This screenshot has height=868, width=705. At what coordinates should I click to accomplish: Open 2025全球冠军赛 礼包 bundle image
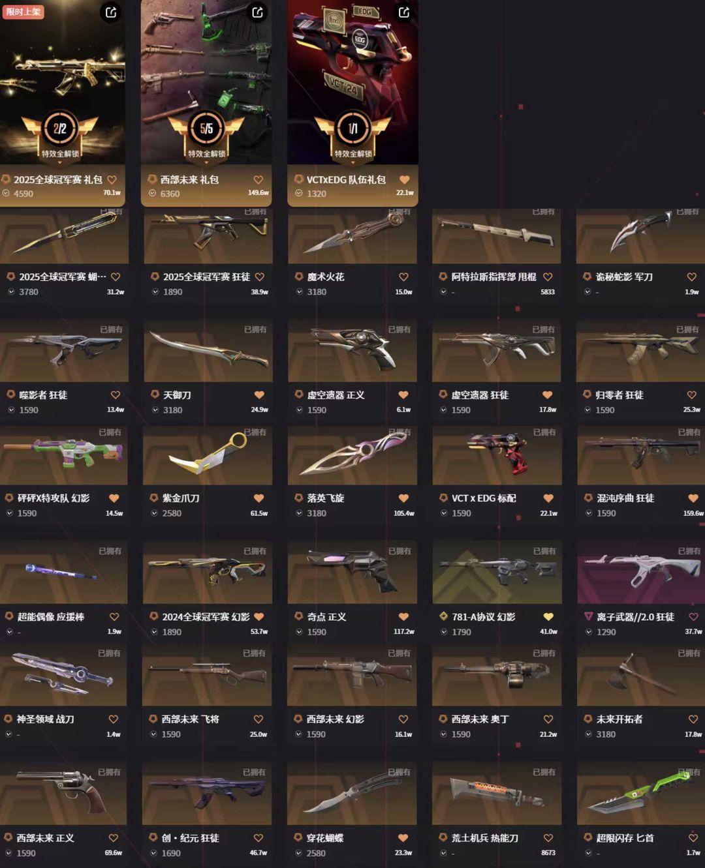63,82
